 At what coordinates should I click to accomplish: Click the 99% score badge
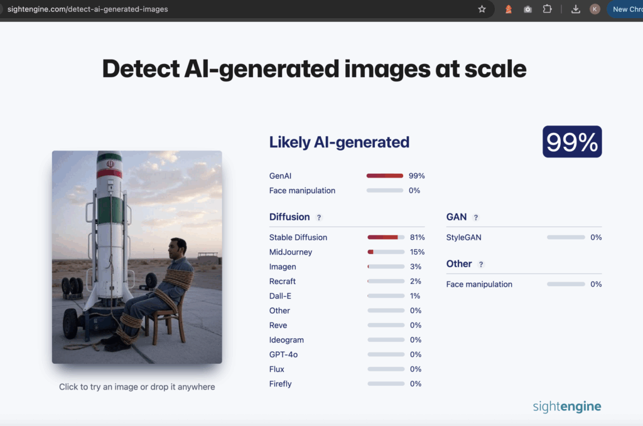coord(572,142)
